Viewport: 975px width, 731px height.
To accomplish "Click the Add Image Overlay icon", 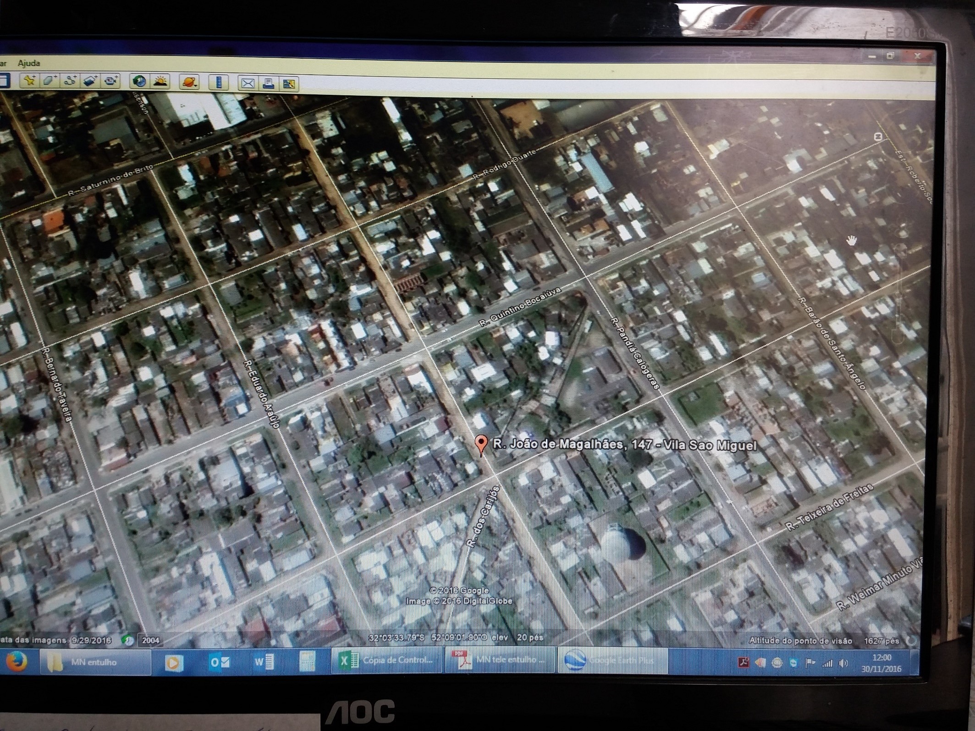I will (90, 81).
